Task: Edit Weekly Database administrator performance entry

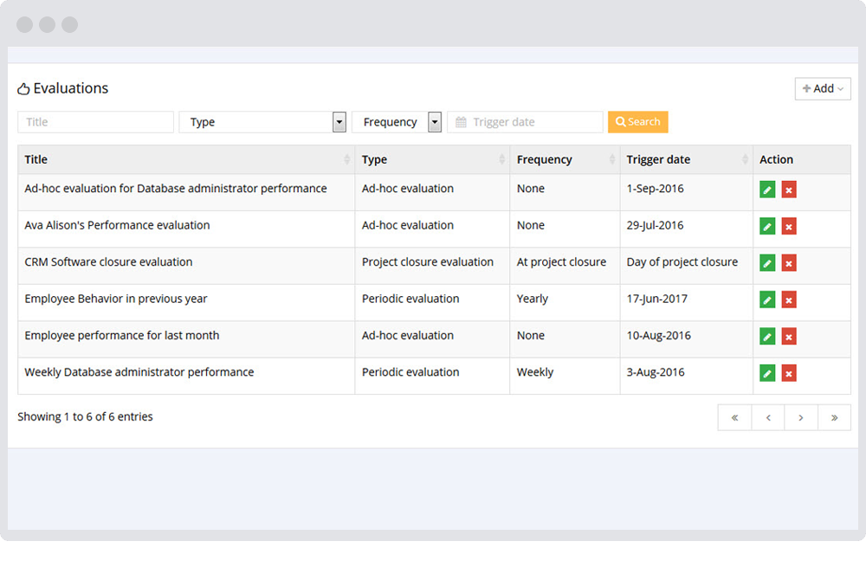Action: (x=767, y=373)
